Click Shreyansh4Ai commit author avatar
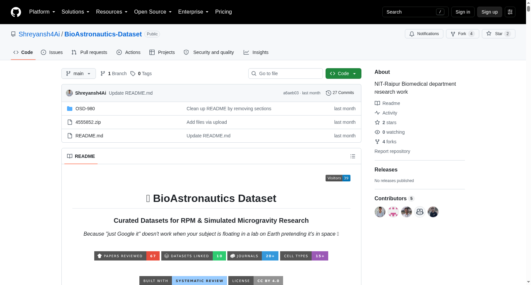The width and height of the screenshot is (531, 285). point(69,93)
